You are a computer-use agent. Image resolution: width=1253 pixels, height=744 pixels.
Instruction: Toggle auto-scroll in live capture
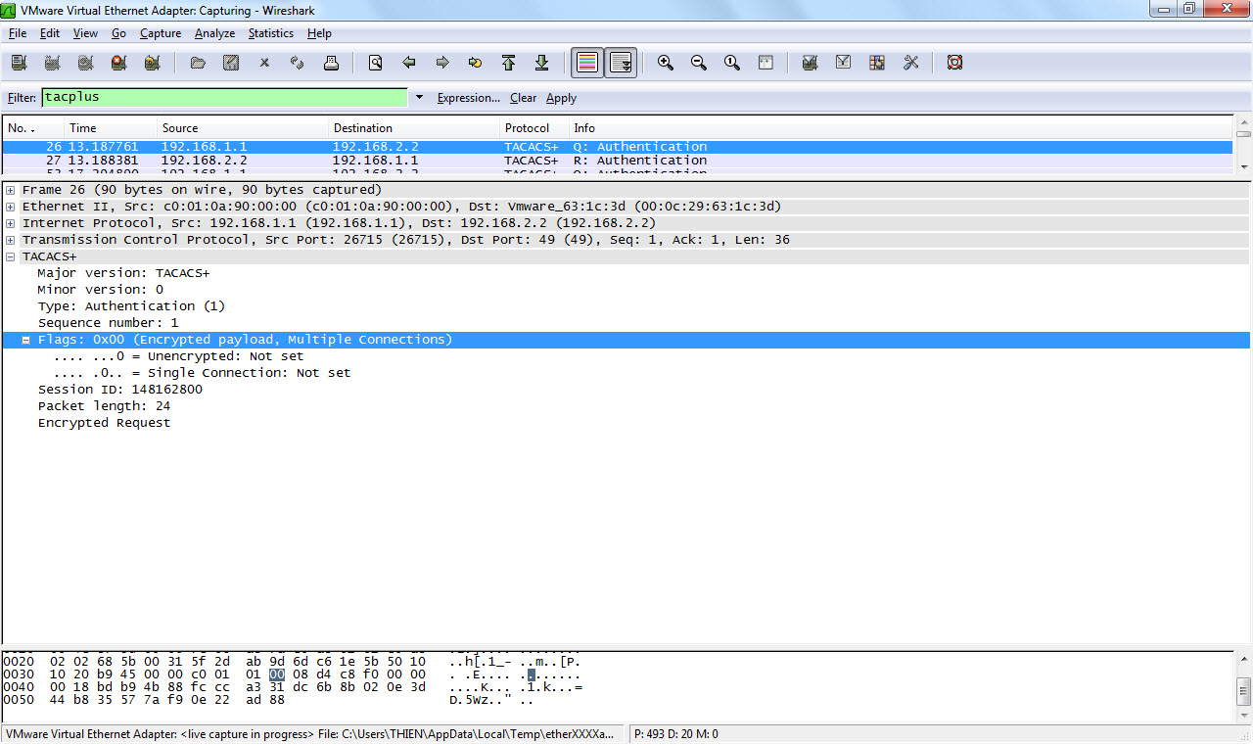coord(621,63)
